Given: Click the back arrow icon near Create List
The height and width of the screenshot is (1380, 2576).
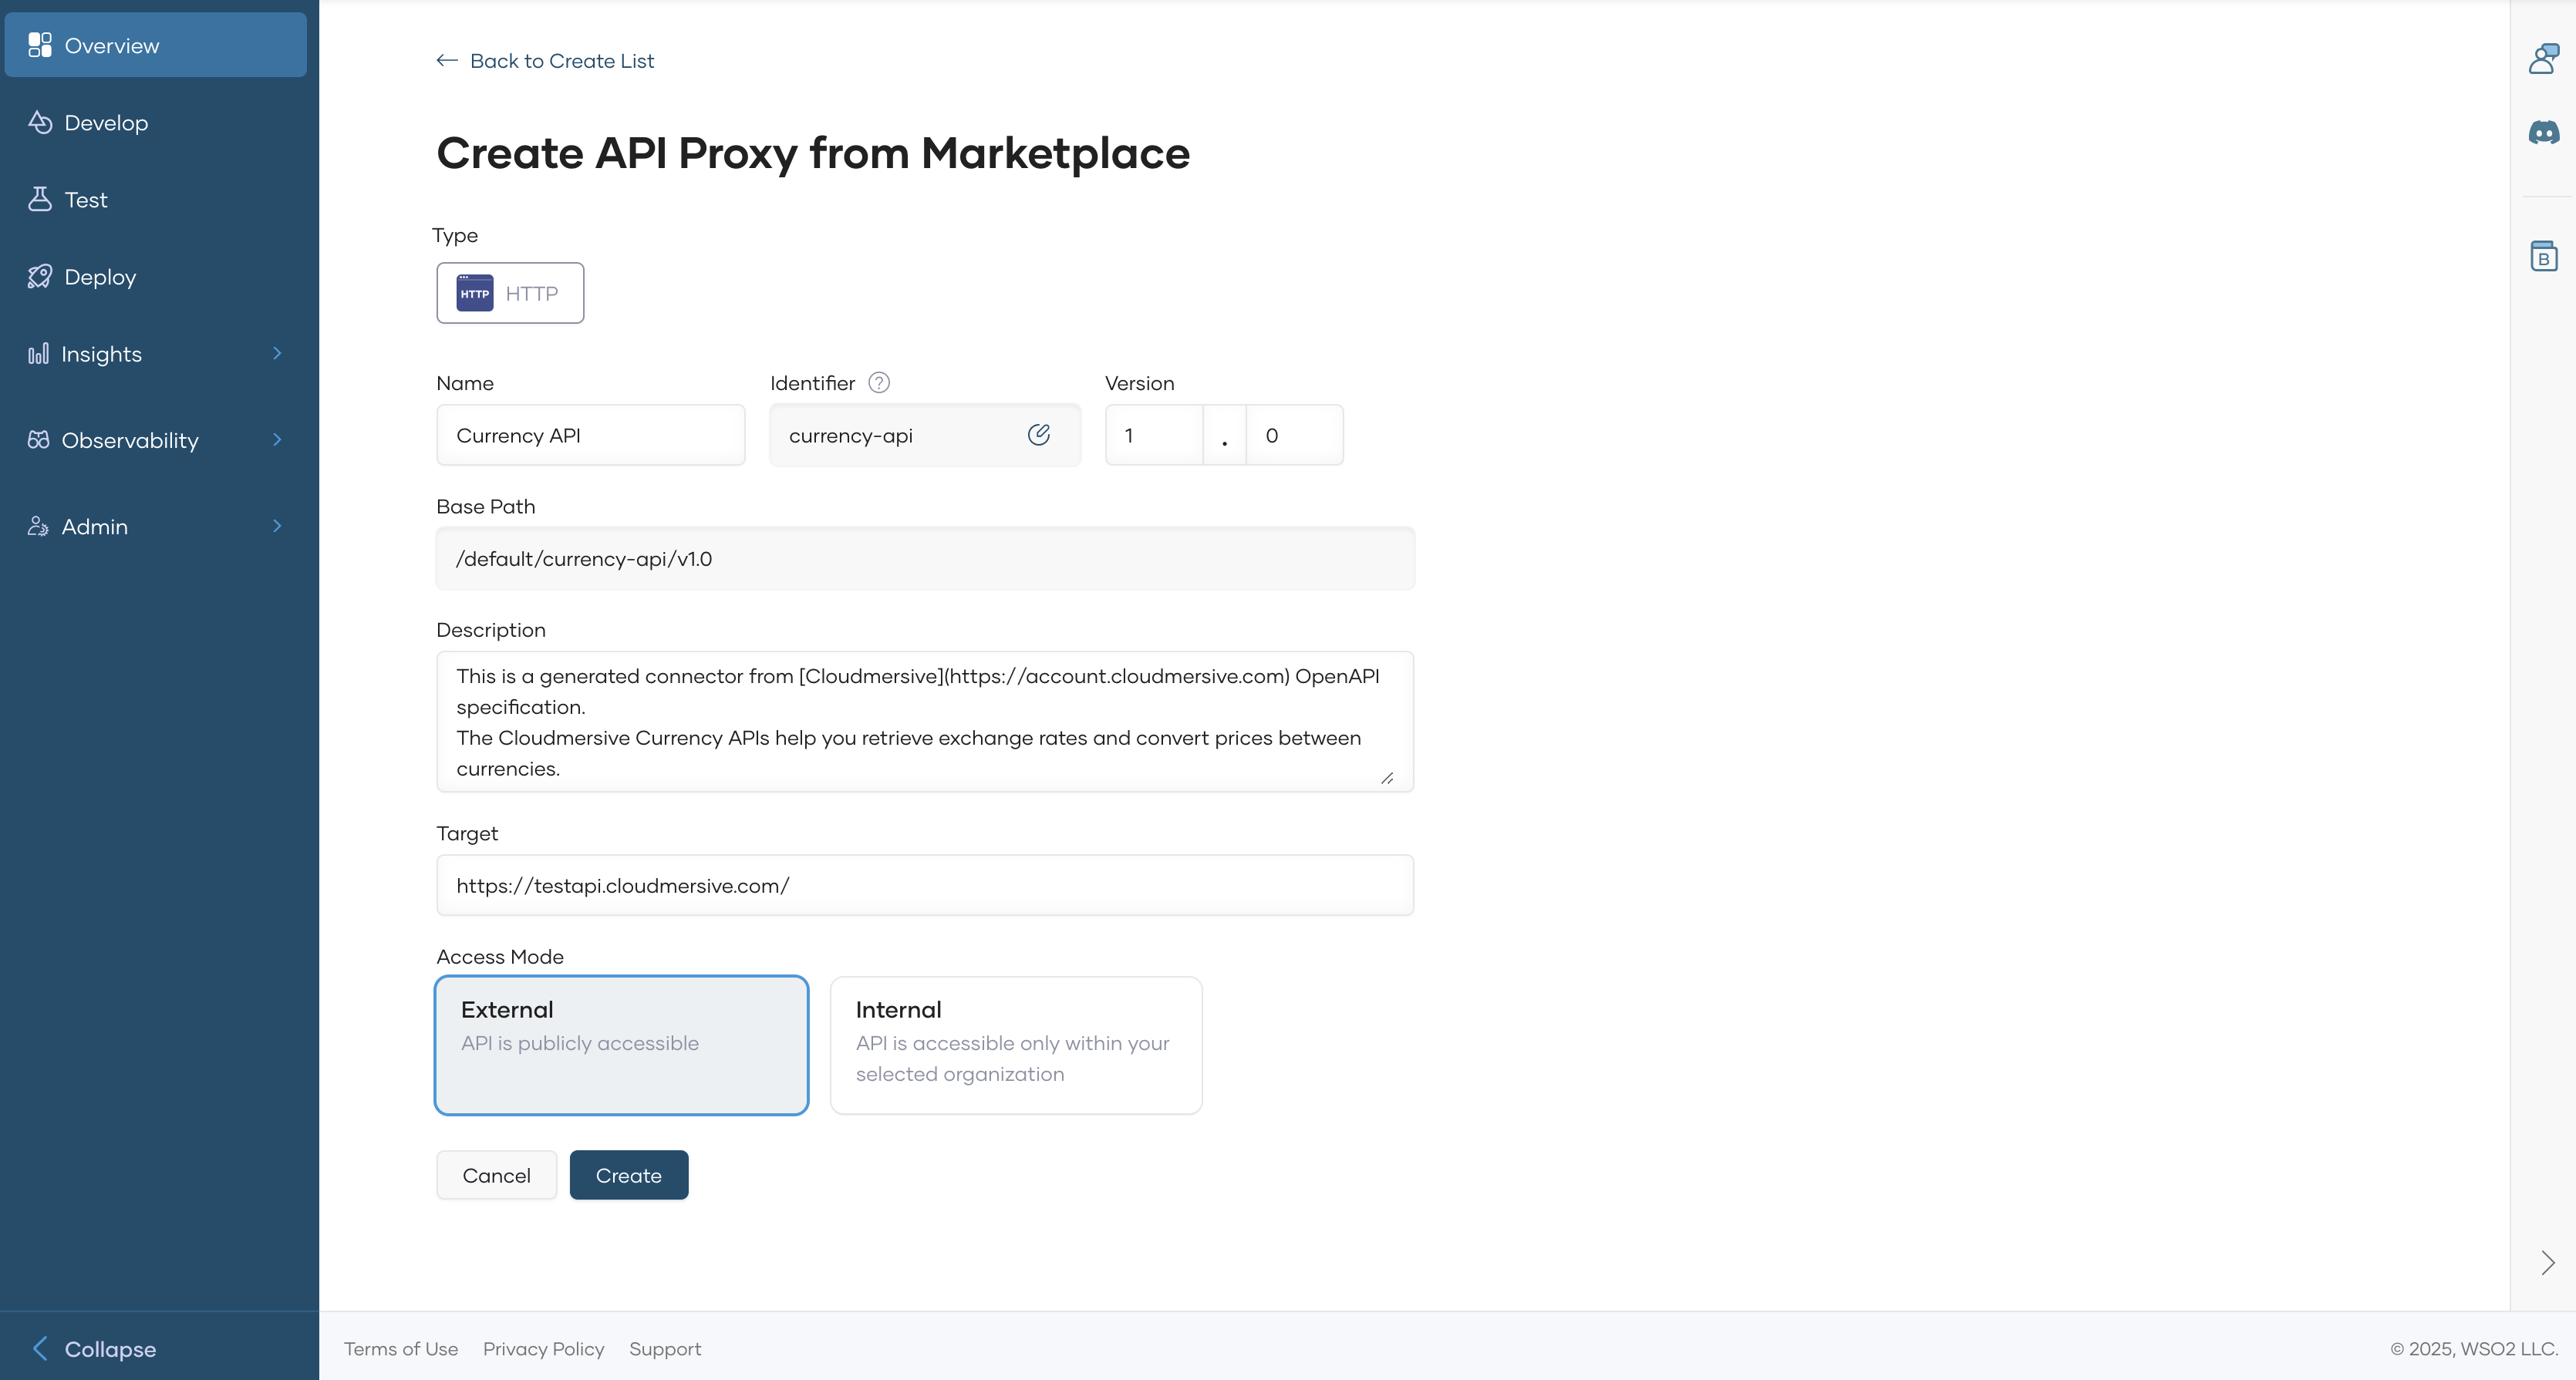Looking at the screenshot, I should (x=446, y=61).
